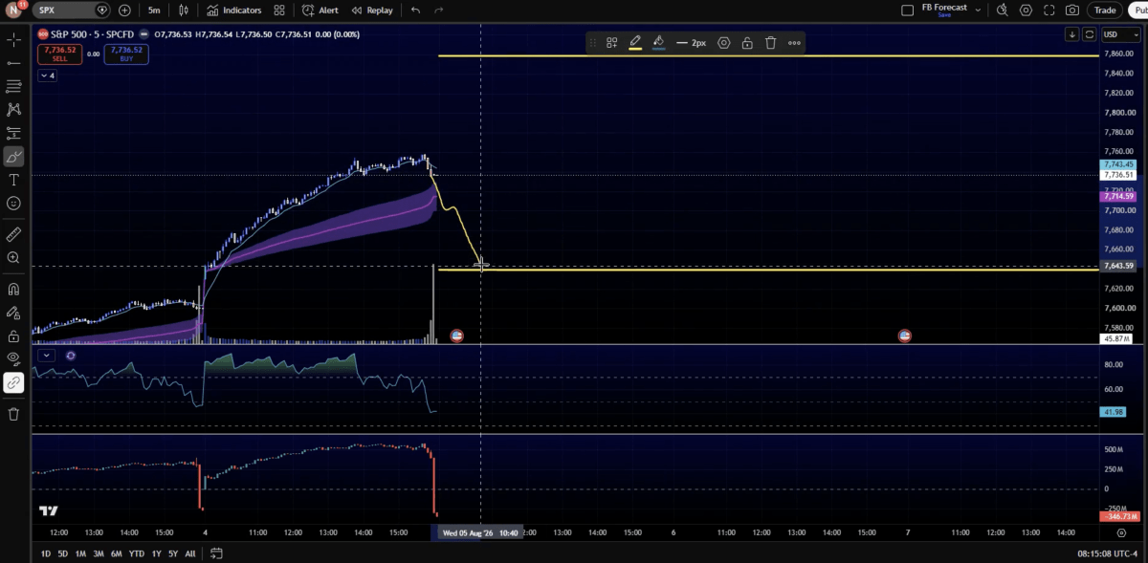Select the 1D date range tab
Viewport: 1148px width, 563px height.
(x=46, y=553)
